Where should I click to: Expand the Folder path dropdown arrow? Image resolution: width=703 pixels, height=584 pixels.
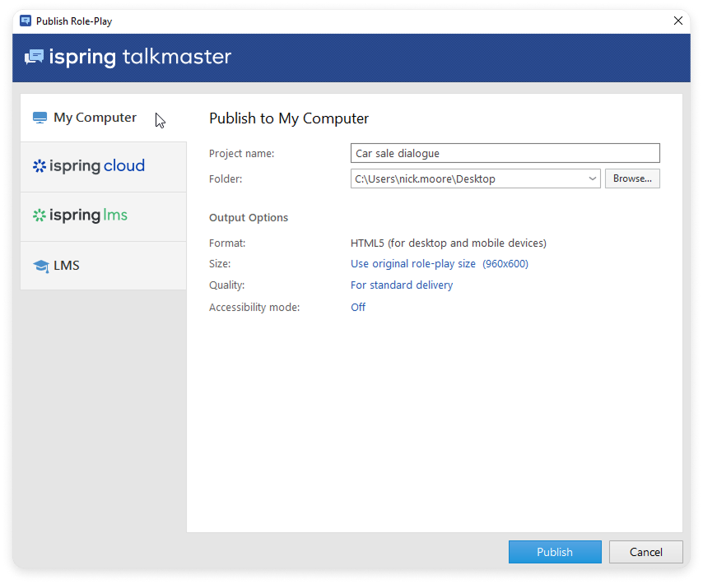[x=593, y=178]
